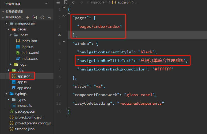Click the "v2" style value

(98, 86)
